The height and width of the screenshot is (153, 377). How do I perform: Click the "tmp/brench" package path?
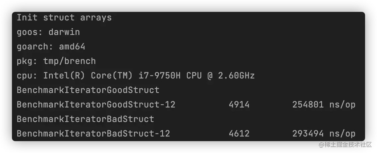pyautogui.click(x=69, y=61)
